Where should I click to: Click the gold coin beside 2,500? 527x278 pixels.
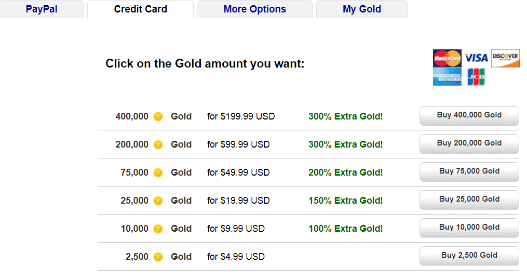(x=158, y=257)
